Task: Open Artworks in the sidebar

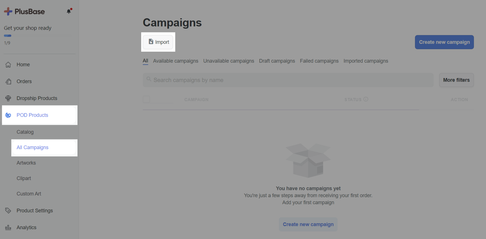Action: [x=26, y=163]
